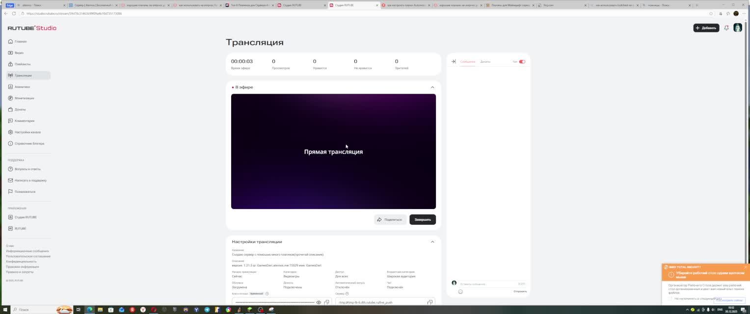Click the taskbar clock and date

731,310
